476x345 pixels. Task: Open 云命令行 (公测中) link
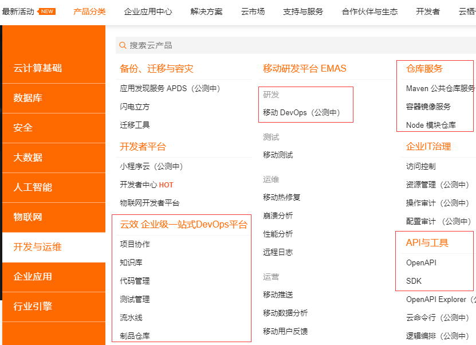click(438, 317)
